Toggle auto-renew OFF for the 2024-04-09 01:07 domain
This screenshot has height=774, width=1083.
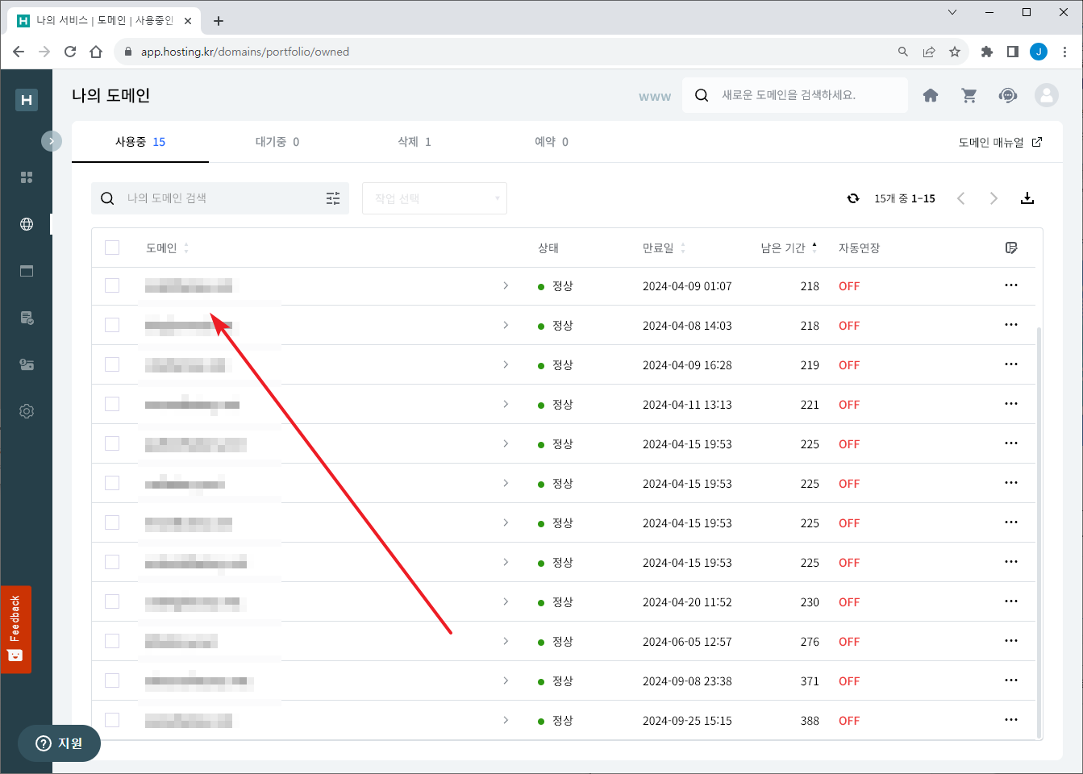pyautogui.click(x=849, y=286)
